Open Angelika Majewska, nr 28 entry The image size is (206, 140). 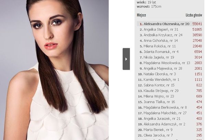[x=163, y=68]
